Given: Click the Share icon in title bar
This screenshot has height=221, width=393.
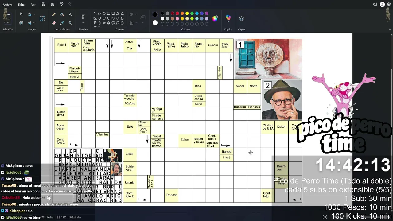Looking at the screenshot, I should 53,4.
